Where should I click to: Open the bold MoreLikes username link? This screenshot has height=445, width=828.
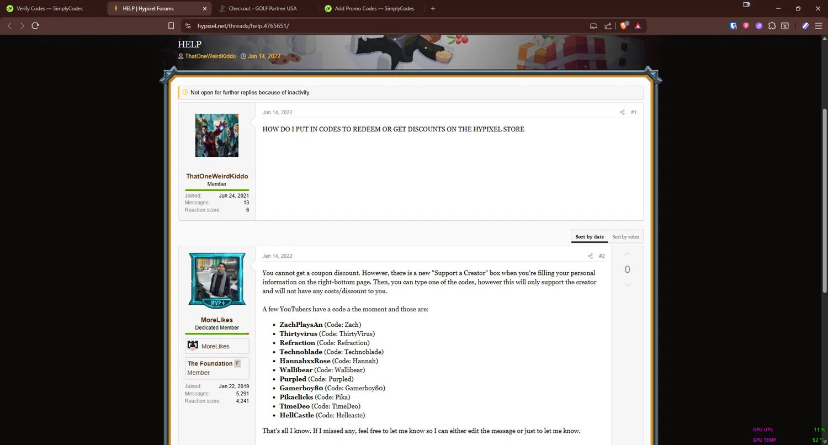tap(217, 320)
